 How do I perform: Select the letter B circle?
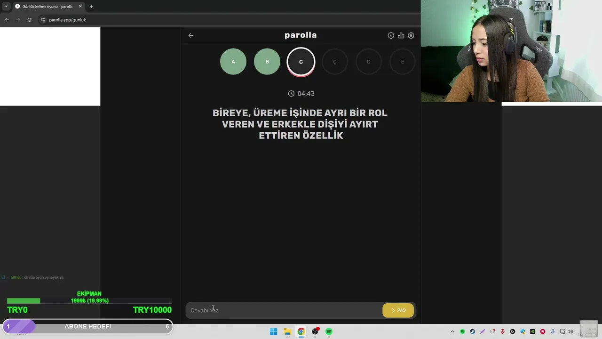click(267, 62)
